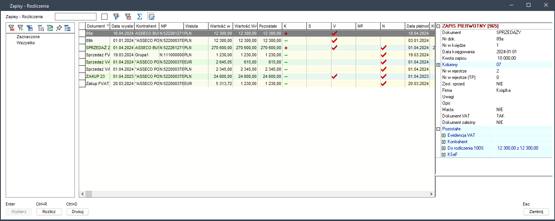Click the scroll left arrow of grid
This screenshot has width=555, height=221.
[82, 194]
